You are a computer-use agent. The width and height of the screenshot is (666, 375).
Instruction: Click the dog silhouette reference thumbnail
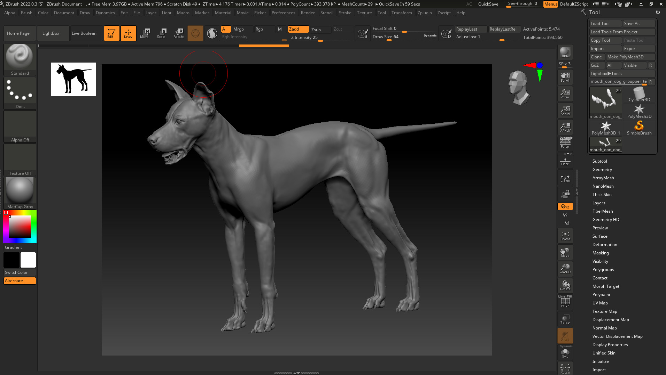click(73, 79)
